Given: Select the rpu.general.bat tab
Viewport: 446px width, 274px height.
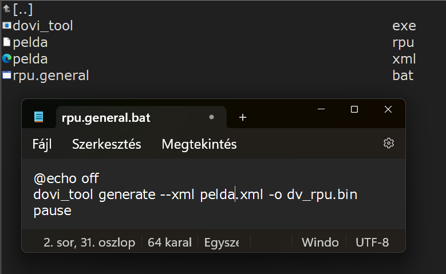Looking at the screenshot, I should pos(106,117).
